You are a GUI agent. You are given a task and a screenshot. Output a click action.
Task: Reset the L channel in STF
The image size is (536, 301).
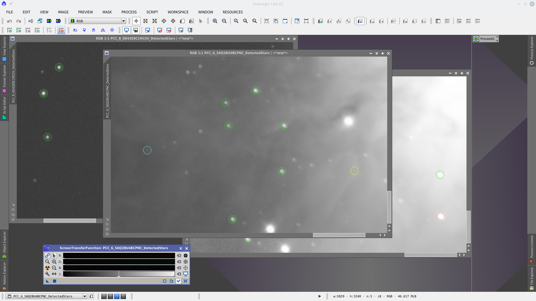click(x=179, y=274)
